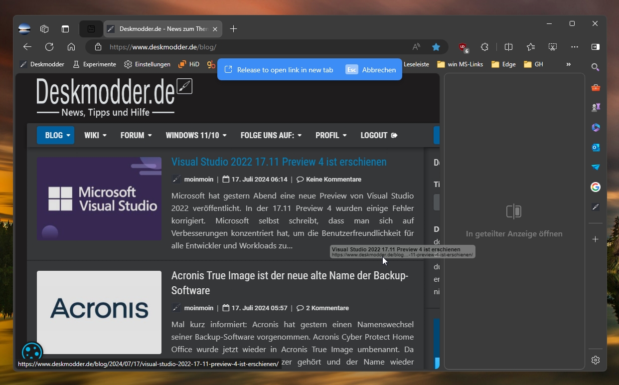
Task: Expand the BLOG navigation menu
Action: coord(55,135)
